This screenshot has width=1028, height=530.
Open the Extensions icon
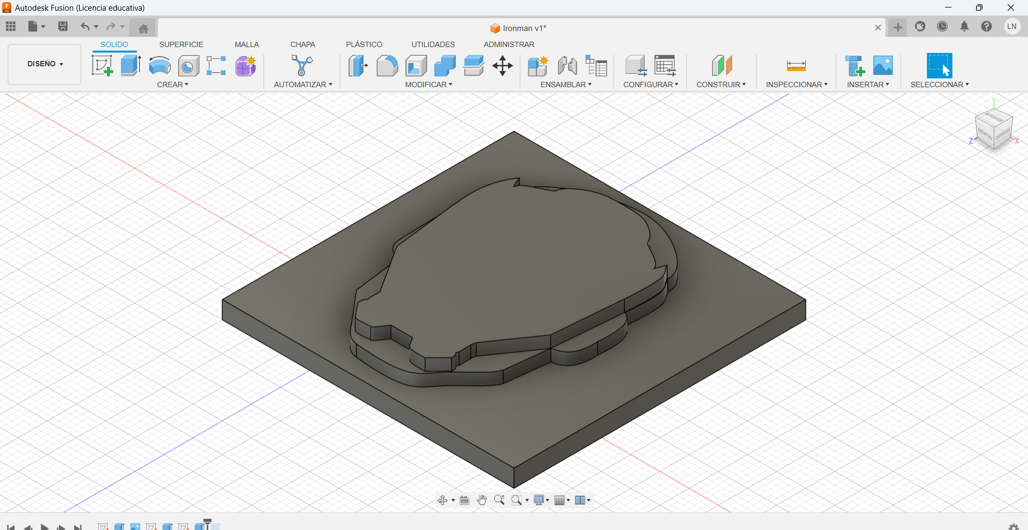(x=920, y=26)
